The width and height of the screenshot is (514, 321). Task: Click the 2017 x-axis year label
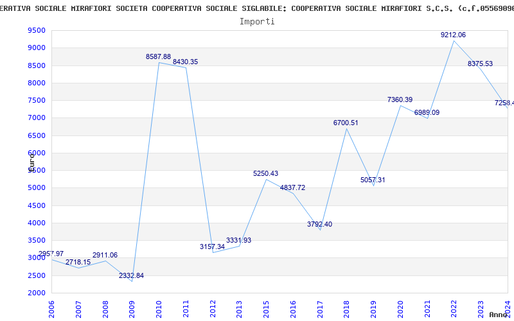[x=320, y=309]
